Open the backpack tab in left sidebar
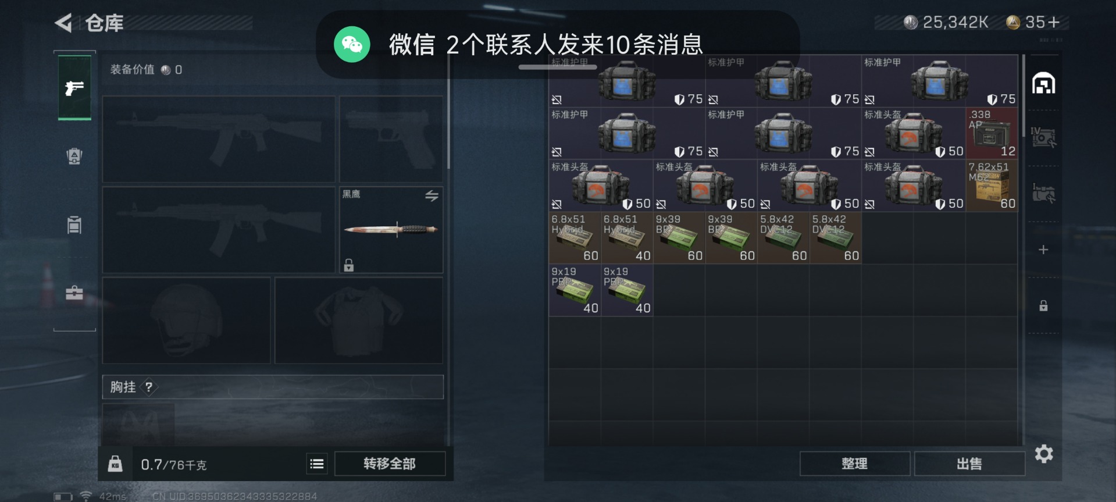1116x502 pixels. tap(74, 156)
